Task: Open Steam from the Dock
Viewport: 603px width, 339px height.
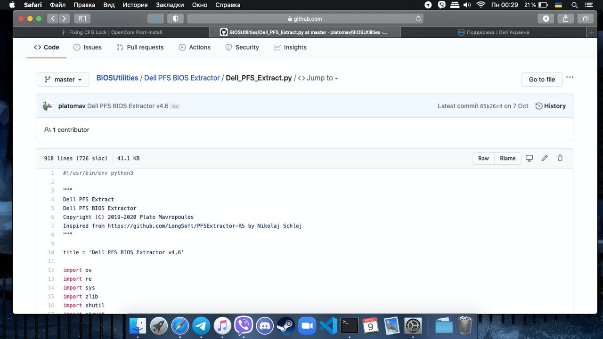Action: click(x=285, y=325)
